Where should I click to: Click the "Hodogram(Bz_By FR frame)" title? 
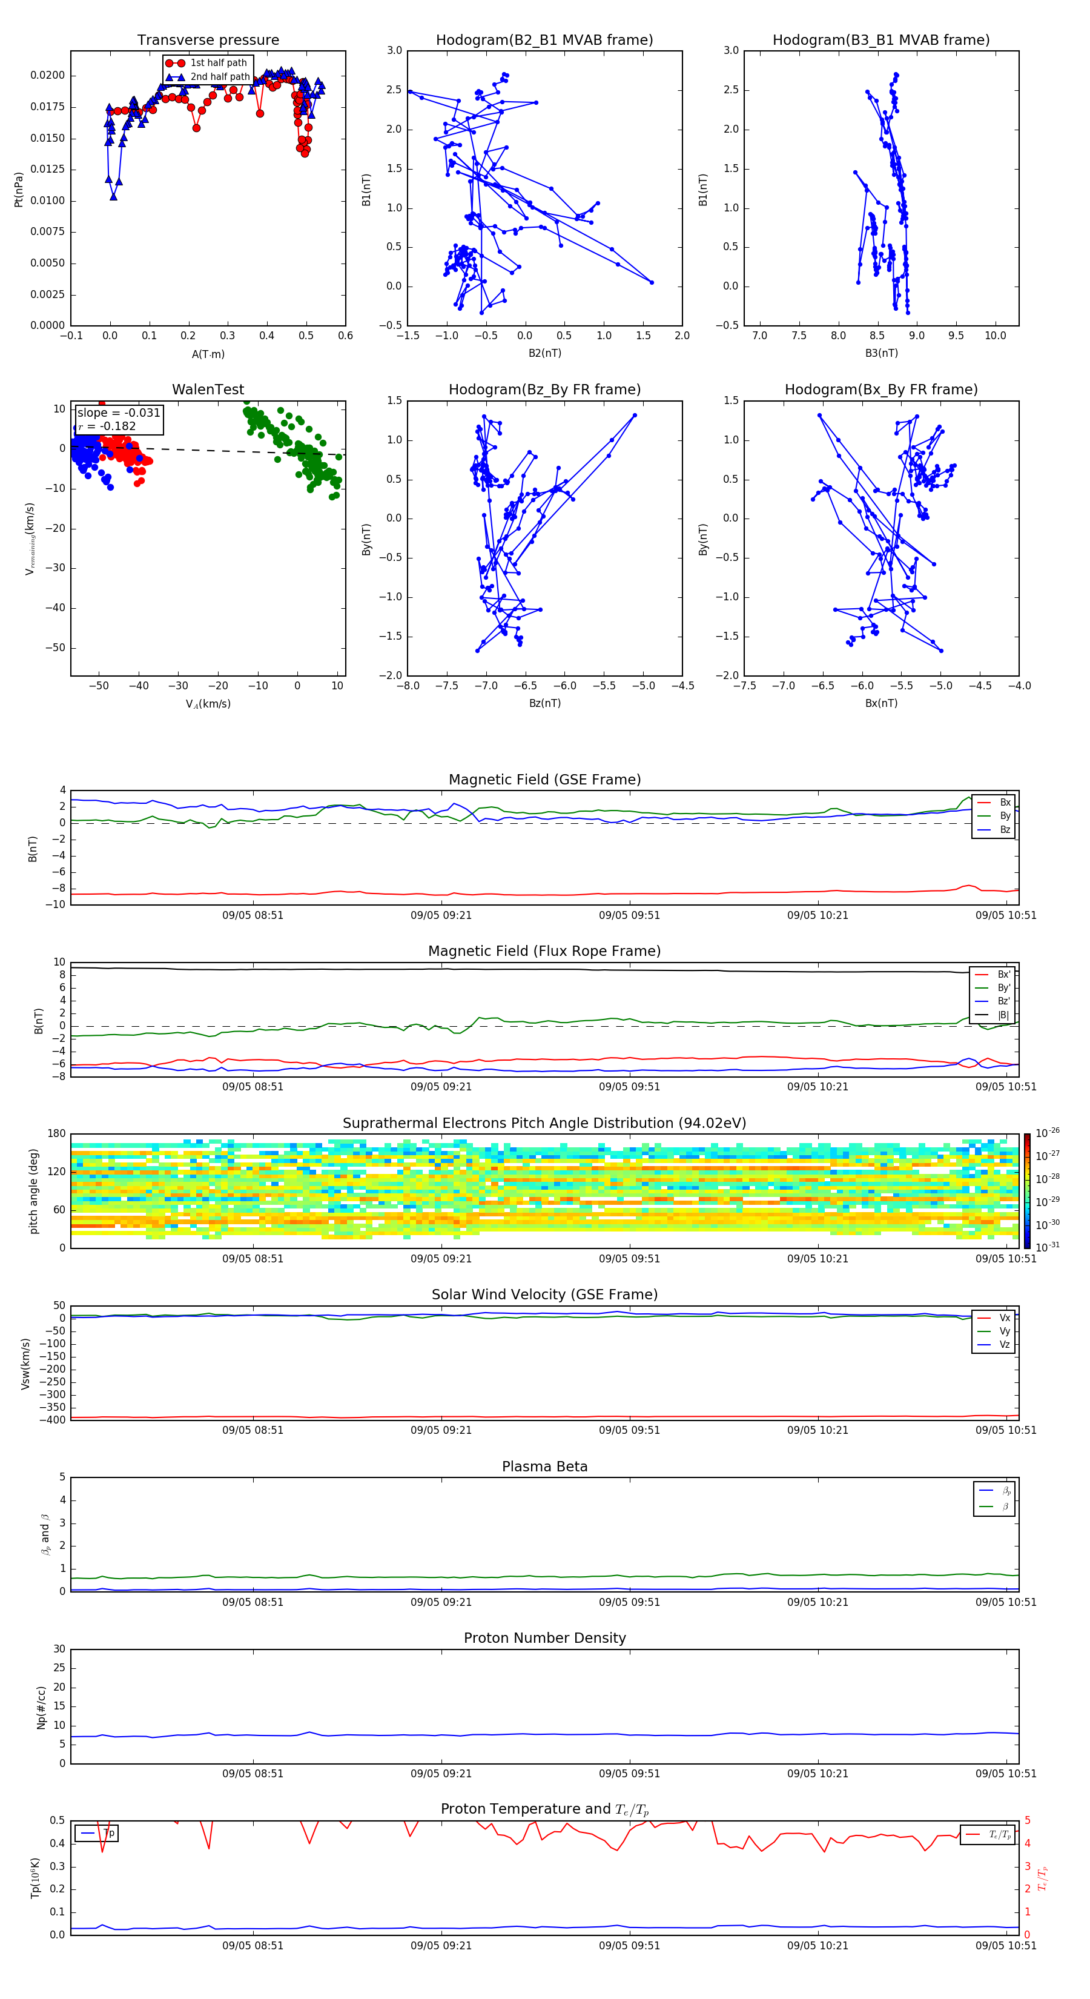click(x=544, y=390)
